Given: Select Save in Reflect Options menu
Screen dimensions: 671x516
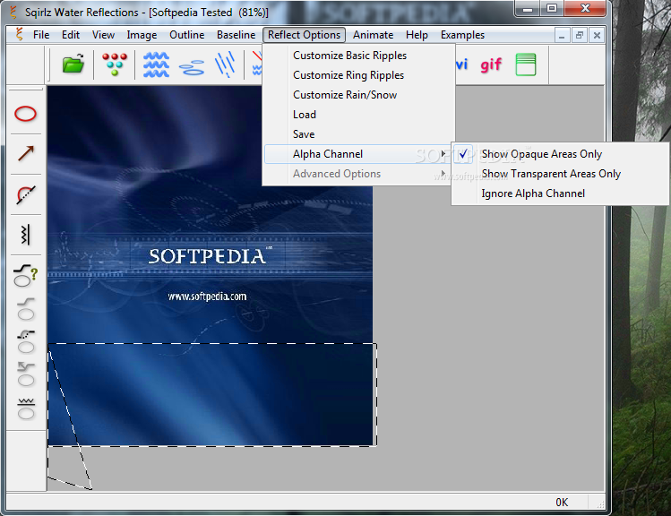Looking at the screenshot, I should pos(358,133).
